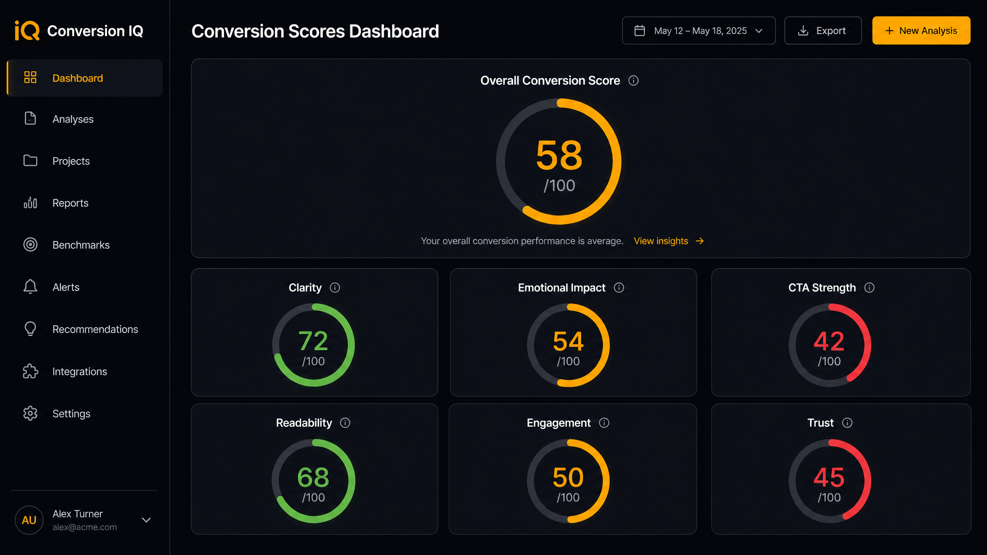
Task: Click the arrow next to View insights
Action: 700,241
